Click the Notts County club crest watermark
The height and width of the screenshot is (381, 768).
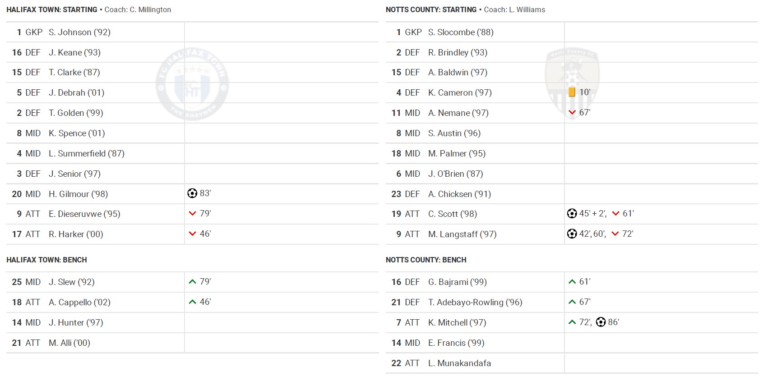[x=572, y=83]
